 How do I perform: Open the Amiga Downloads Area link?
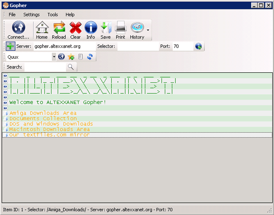(43, 113)
